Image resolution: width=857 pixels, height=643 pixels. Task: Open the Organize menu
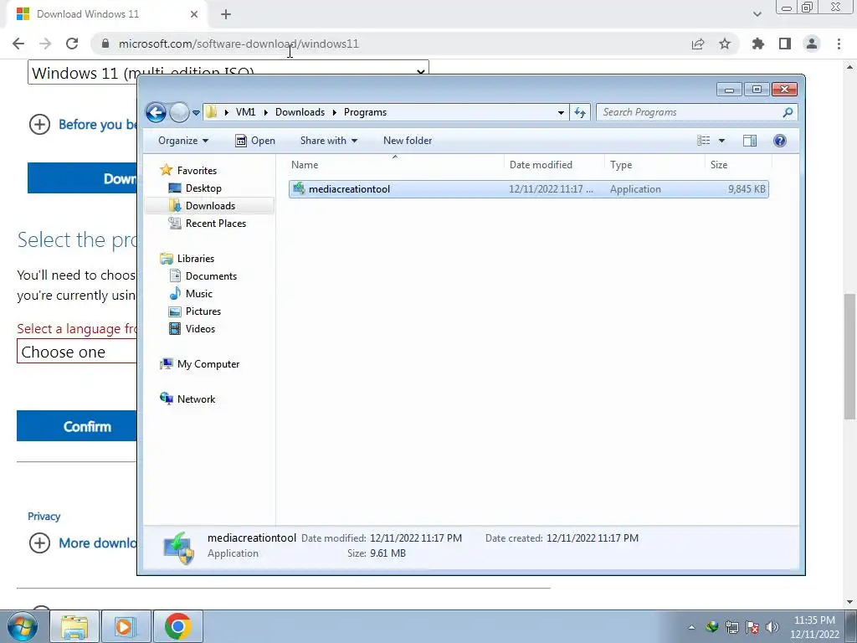click(183, 141)
